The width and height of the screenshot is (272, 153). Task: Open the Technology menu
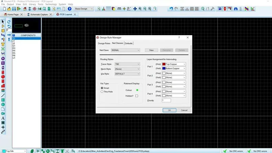click(51, 4)
